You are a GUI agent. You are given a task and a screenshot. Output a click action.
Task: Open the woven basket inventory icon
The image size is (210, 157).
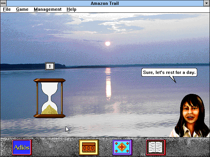[x=89, y=148]
